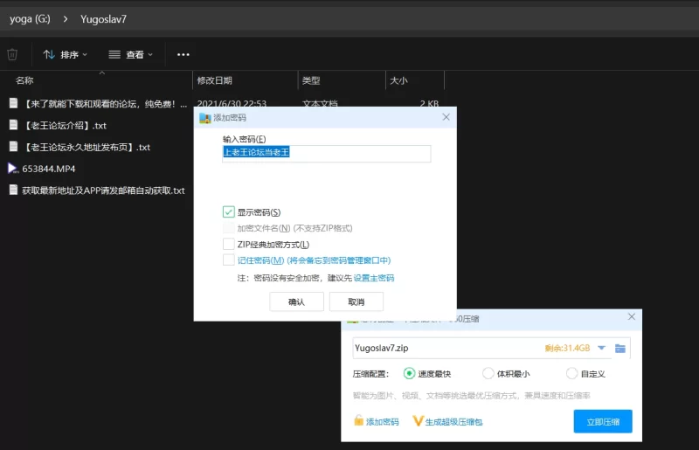Open the 设置主密码 link

point(374,278)
